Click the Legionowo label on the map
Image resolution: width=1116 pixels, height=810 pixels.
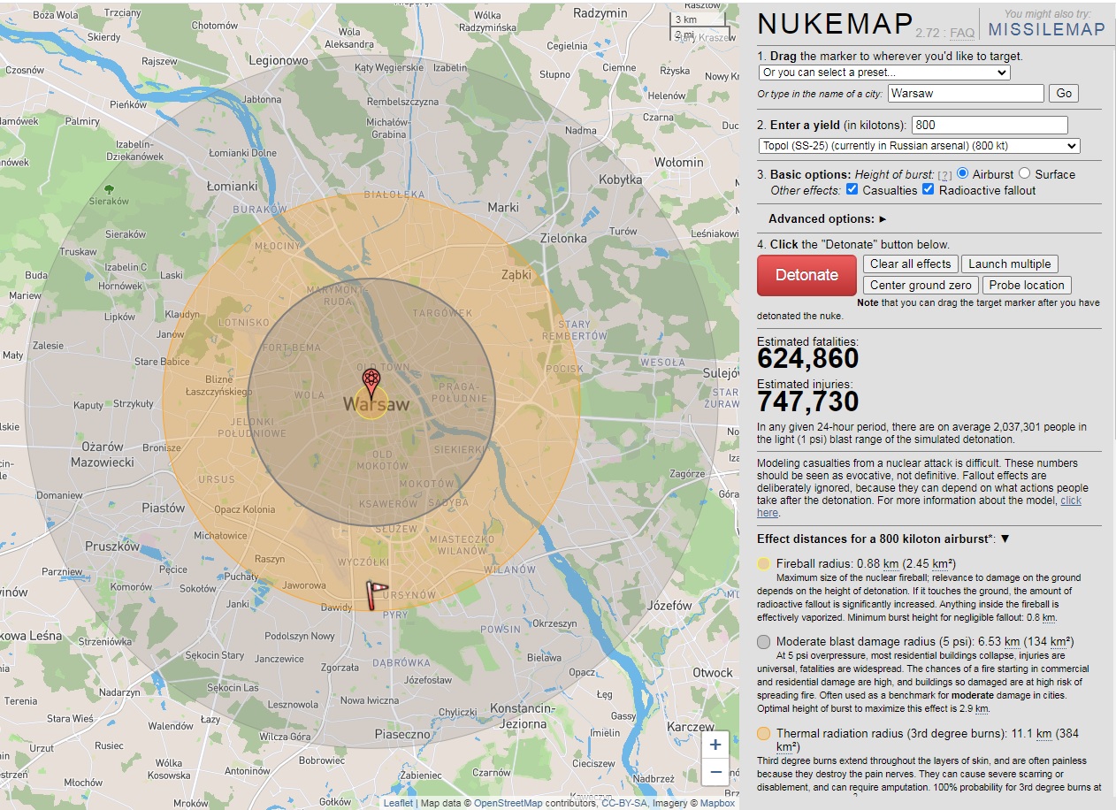[279, 61]
